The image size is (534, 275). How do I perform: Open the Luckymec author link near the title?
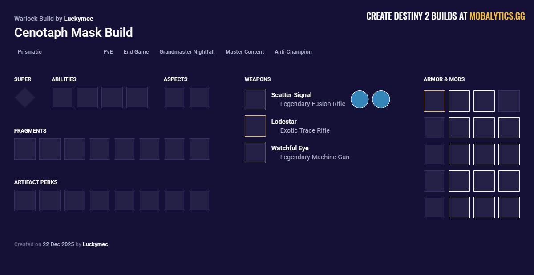tap(78, 19)
